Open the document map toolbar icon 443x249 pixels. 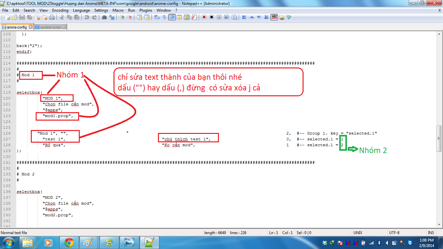[187, 17]
